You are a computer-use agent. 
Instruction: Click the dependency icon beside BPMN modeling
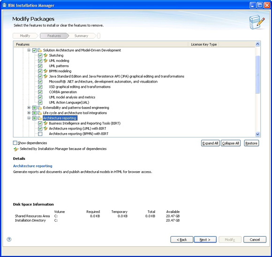(45, 71)
